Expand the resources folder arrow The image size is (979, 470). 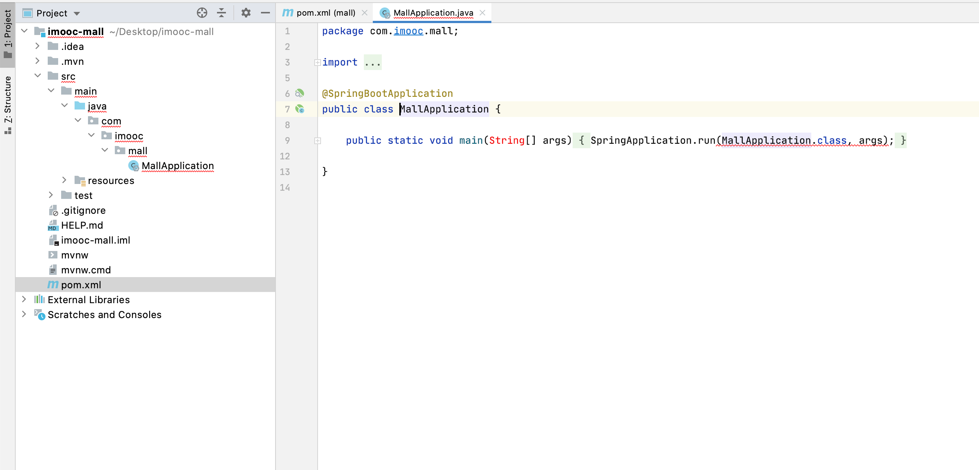[64, 180]
